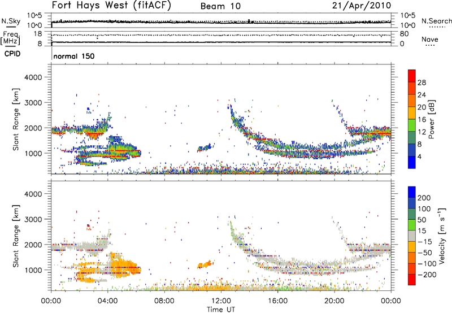Click the "Power [dB]" colorbar title
This screenshot has height=313, width=452.
[431, 119]
